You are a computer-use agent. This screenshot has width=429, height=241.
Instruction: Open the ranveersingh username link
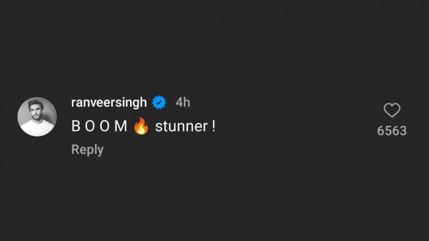point(109,102)
